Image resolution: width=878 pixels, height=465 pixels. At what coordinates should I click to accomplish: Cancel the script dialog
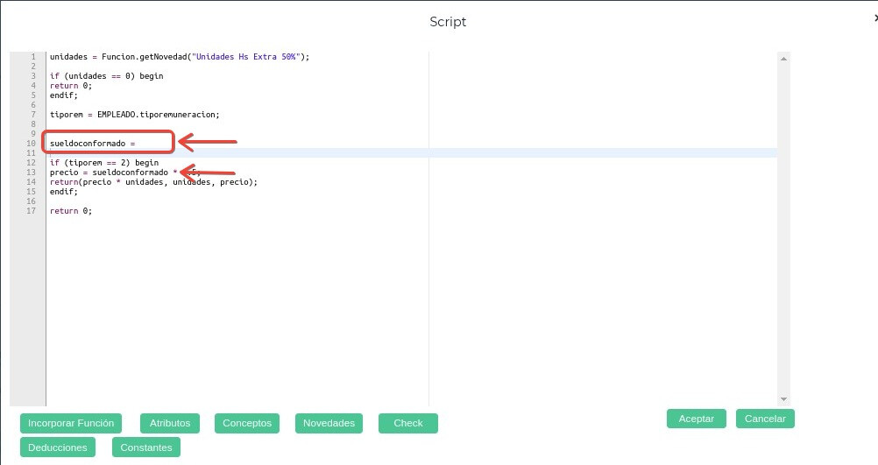pos(765,419)
